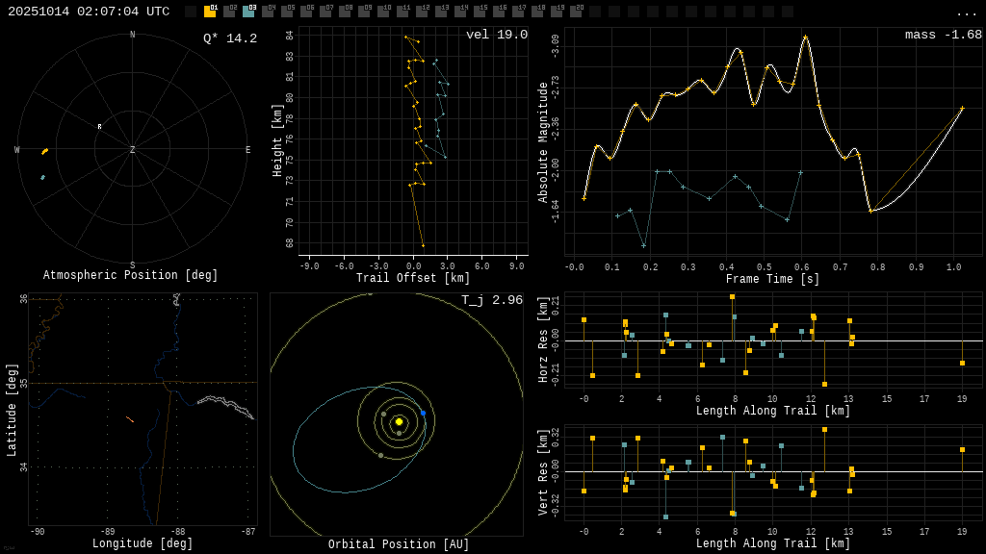Click the blue Earth dot on orbit
The height and width of the screenshot is (554, 986).
pyautogui.click(x=423, y=414)
